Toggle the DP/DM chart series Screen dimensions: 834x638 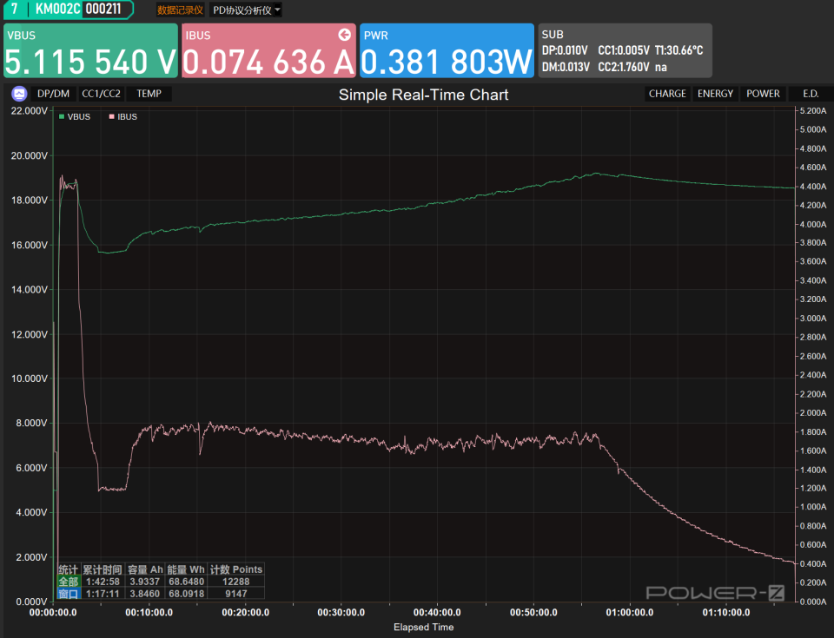(x=53, y=94)
